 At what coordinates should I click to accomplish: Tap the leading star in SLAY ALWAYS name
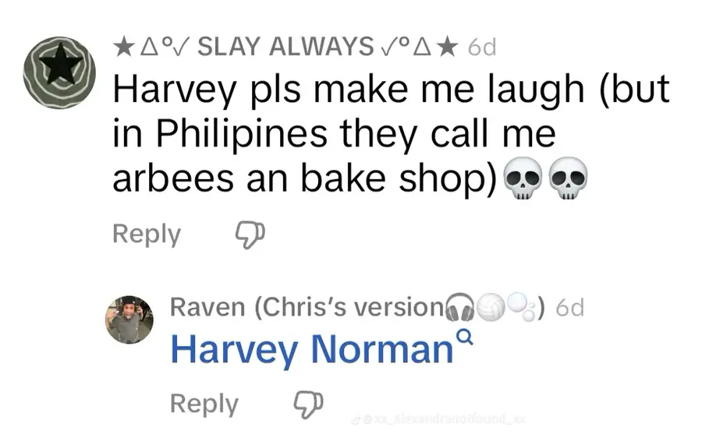tap(123, 47)
